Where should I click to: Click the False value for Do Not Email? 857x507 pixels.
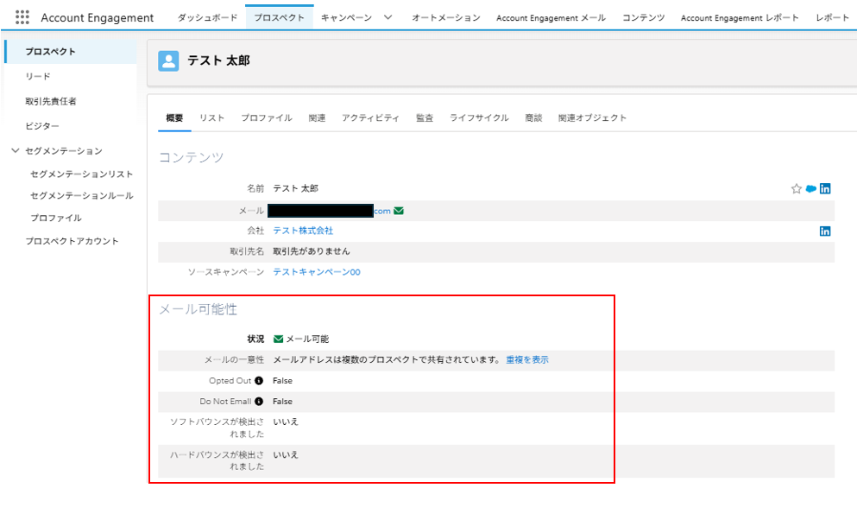(x=282, y=402)
